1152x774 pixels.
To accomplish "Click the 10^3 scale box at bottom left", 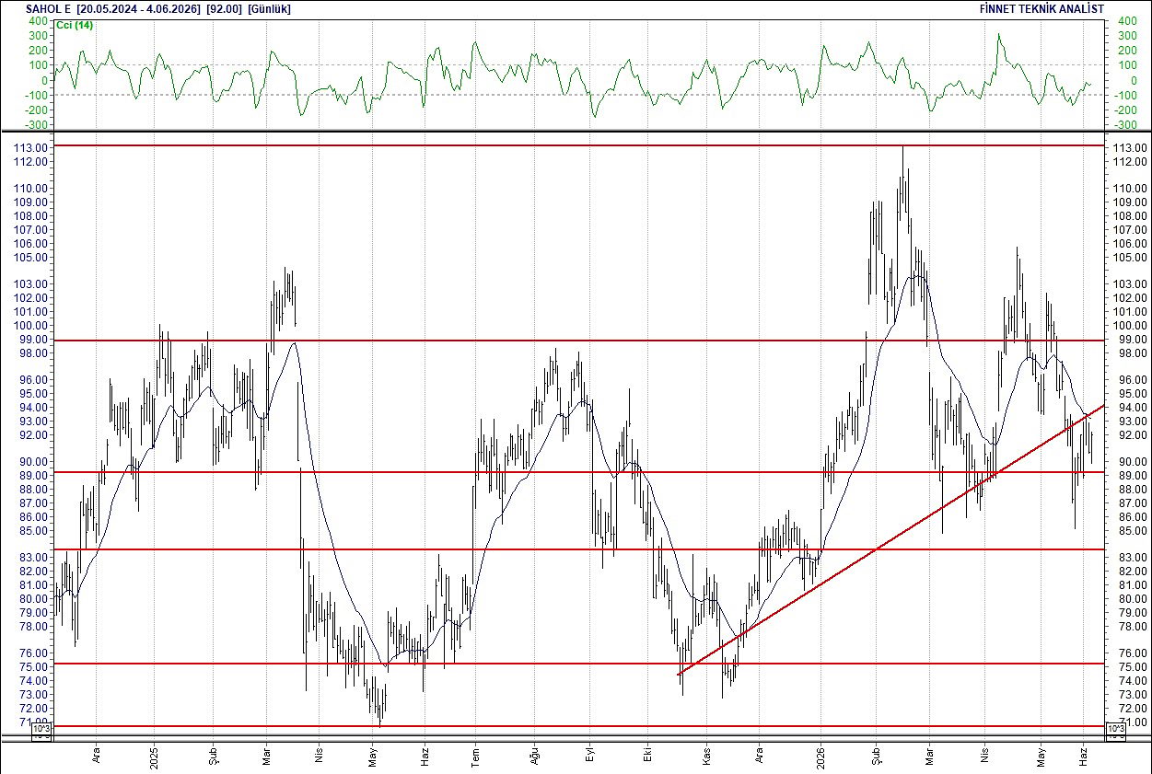I will pyautogui.click(x=42, y=731).
